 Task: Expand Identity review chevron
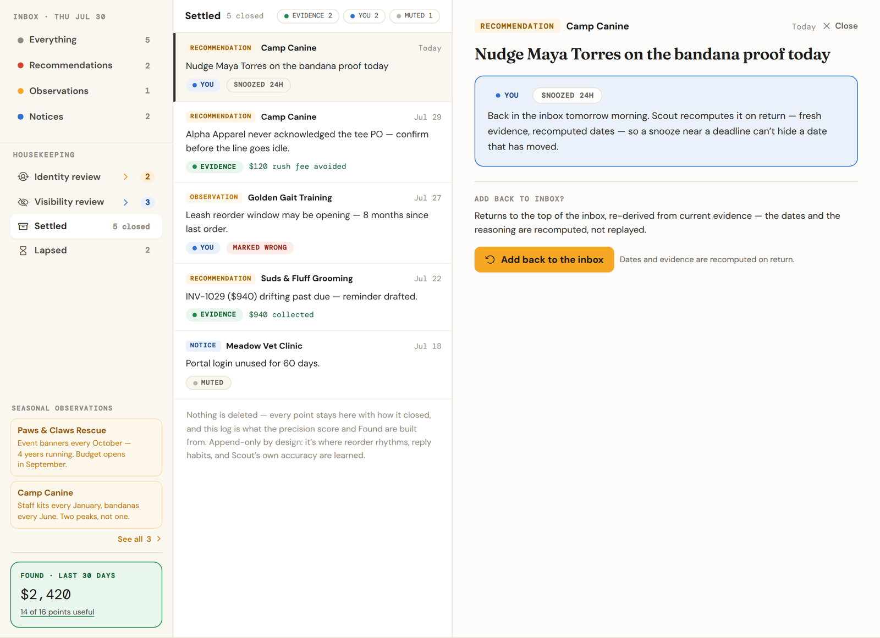point(125,176)
